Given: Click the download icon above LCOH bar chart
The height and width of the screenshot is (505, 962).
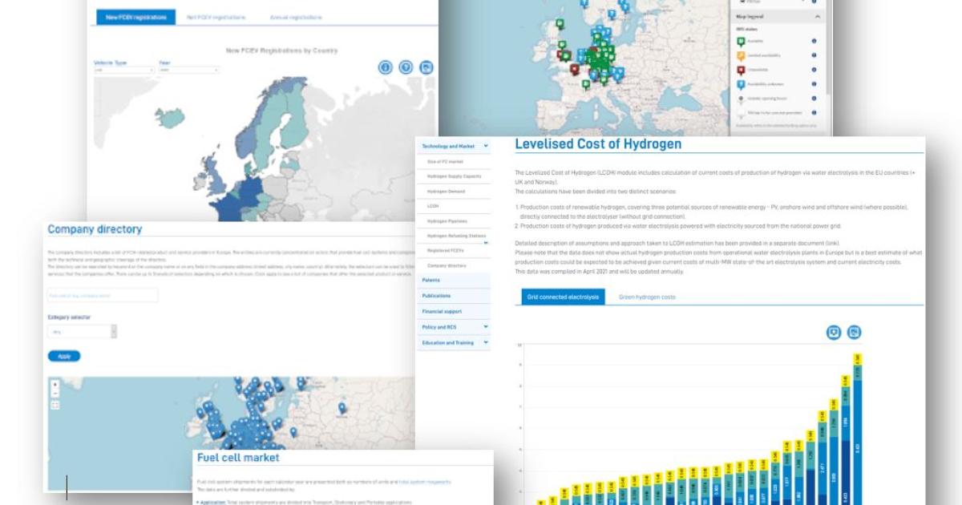Looking at the screenshot, I should click(834, 332).
